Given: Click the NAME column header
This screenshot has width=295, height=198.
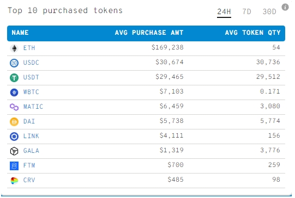Looking at the screenshot, I should [20, 33].
